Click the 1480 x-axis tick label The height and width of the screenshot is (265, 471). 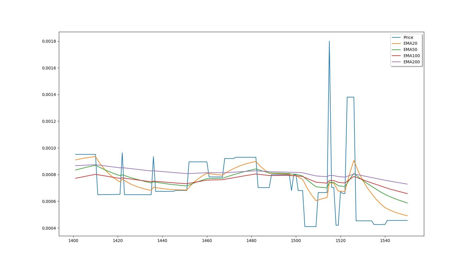click(251, 241)
